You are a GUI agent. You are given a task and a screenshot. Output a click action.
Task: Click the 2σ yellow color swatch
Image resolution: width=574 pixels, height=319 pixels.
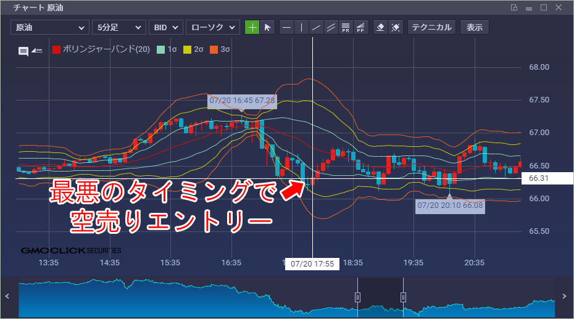click(x=188, y=50)
